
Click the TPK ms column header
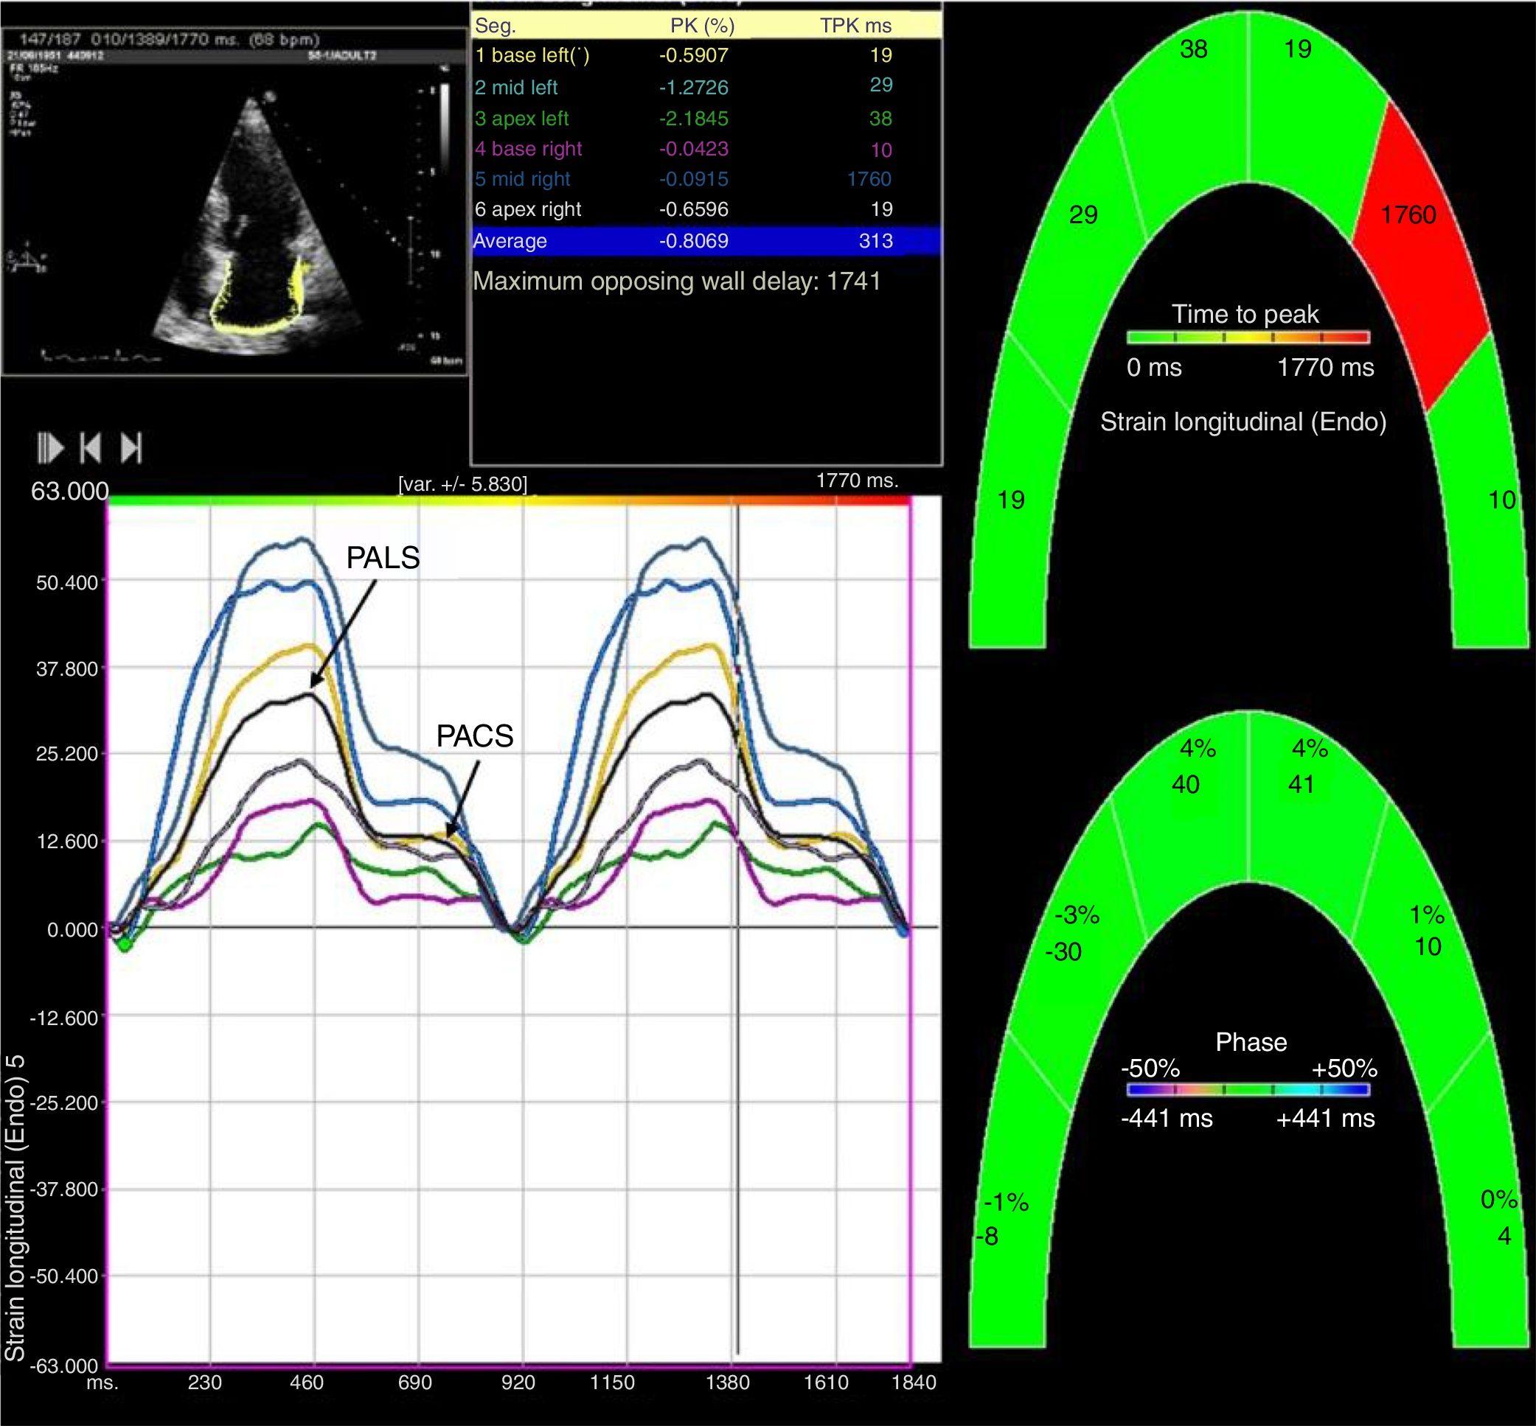(x=855, y=26)
